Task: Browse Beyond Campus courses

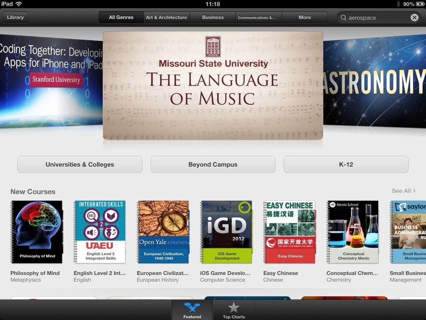Action: click(x=213, y=165)
